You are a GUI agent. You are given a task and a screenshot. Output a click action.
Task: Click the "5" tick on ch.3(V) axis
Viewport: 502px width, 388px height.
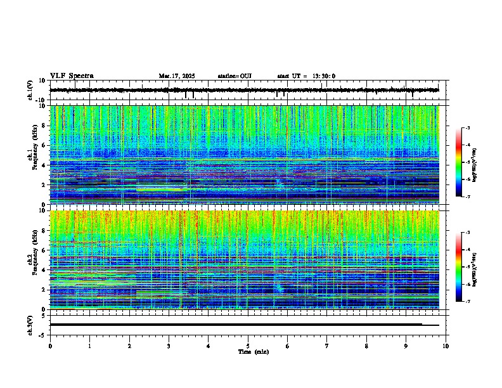point(44,316)
